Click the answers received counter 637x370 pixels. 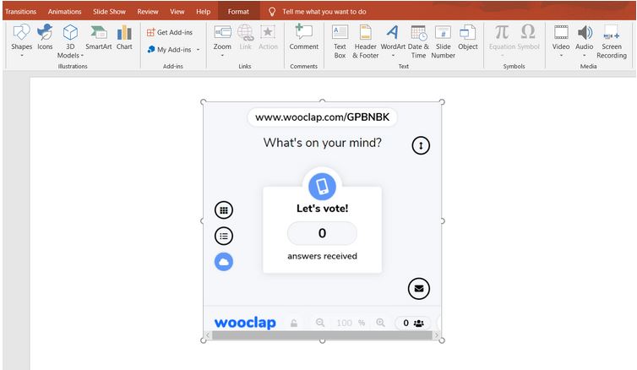pos(322,233)
